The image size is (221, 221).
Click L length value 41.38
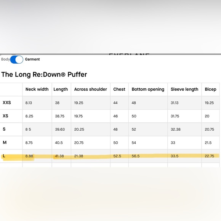(x=59, y=156)
